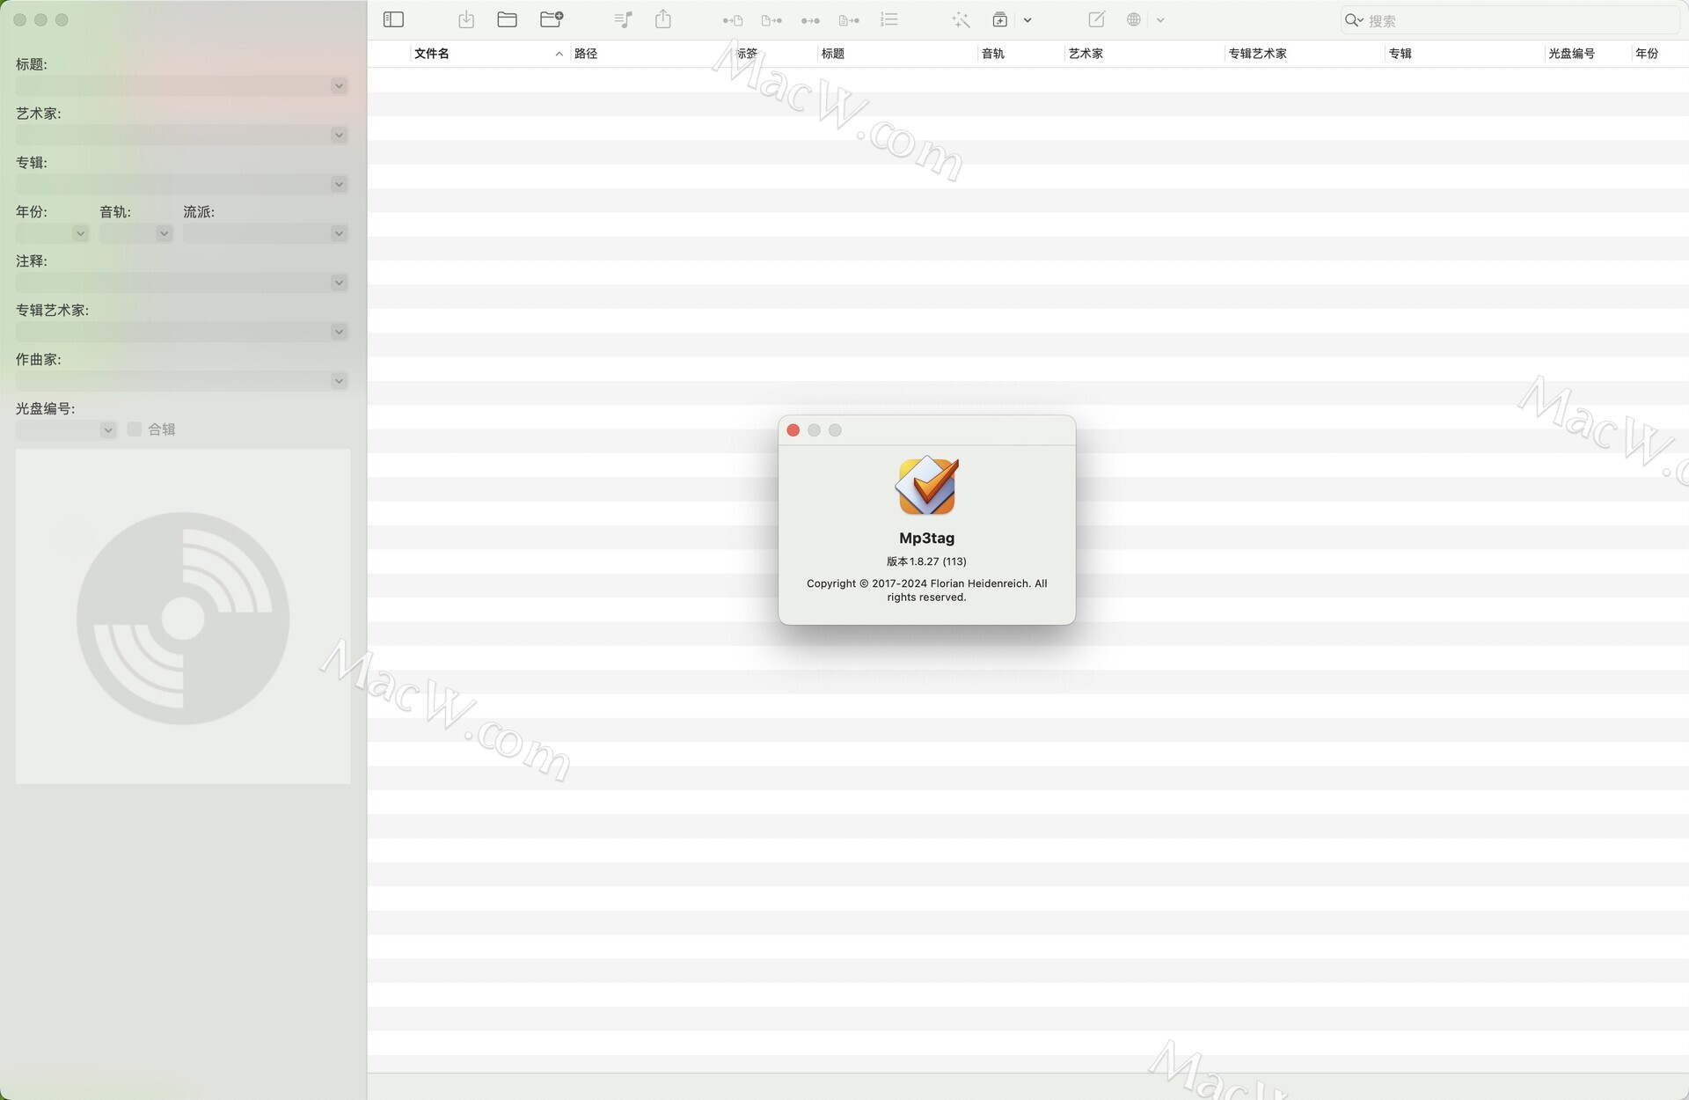Click the share/export icon

pyautogui.click(x=663, y=19)
